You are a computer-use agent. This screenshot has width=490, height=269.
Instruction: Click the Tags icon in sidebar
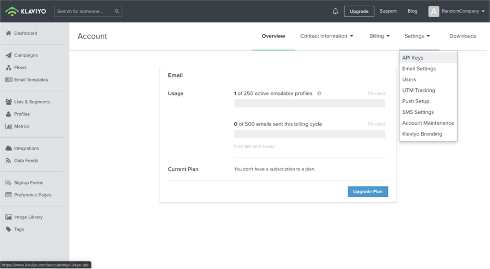pyautogui.click(x=8, y=229)
